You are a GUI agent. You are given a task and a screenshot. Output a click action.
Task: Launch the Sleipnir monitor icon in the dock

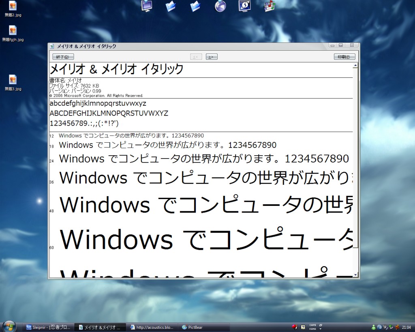point(244,6)
